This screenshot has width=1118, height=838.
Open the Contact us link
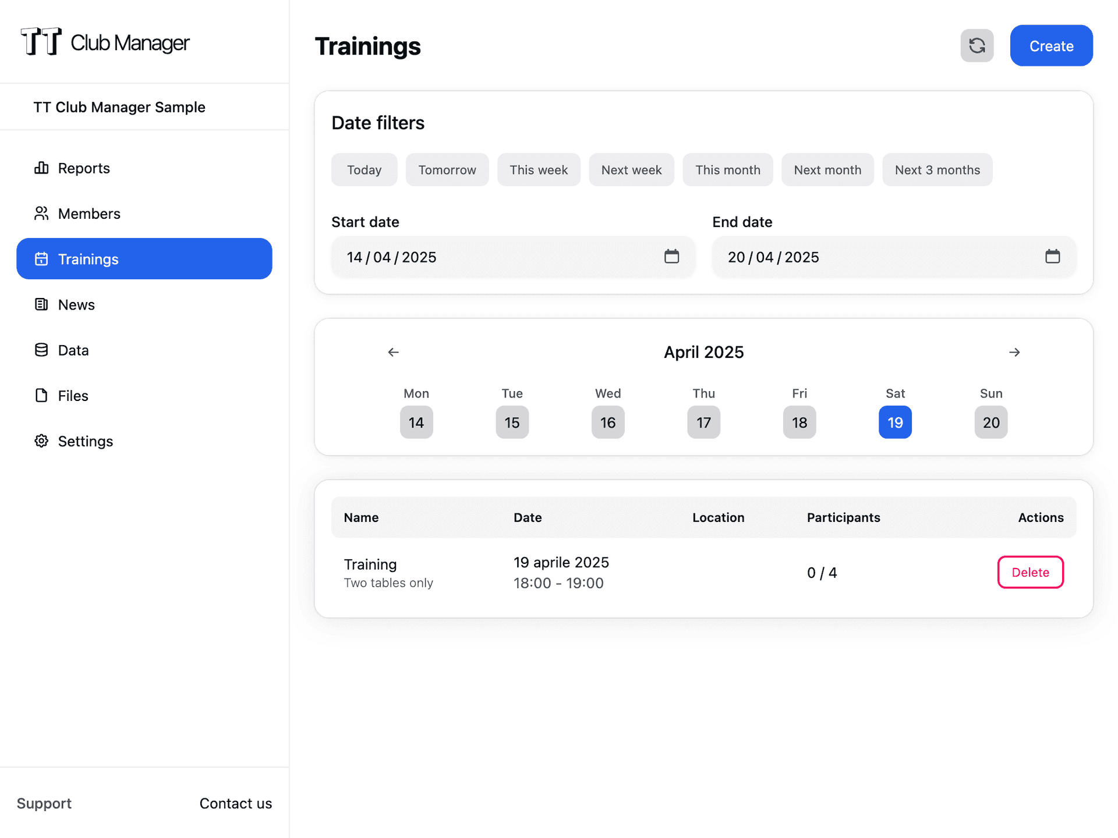[x=235, y=804]
